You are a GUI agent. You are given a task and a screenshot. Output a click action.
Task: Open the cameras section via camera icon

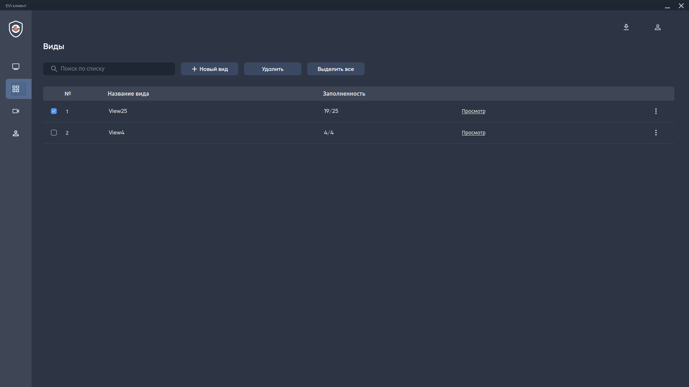(x=16, y=111)
